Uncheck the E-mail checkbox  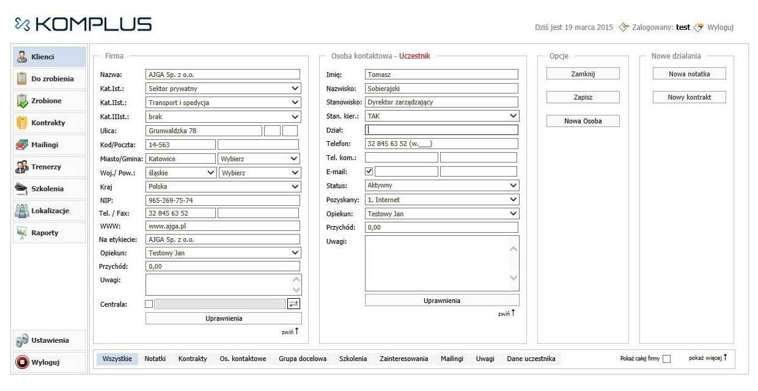click(x=369, y=172)
